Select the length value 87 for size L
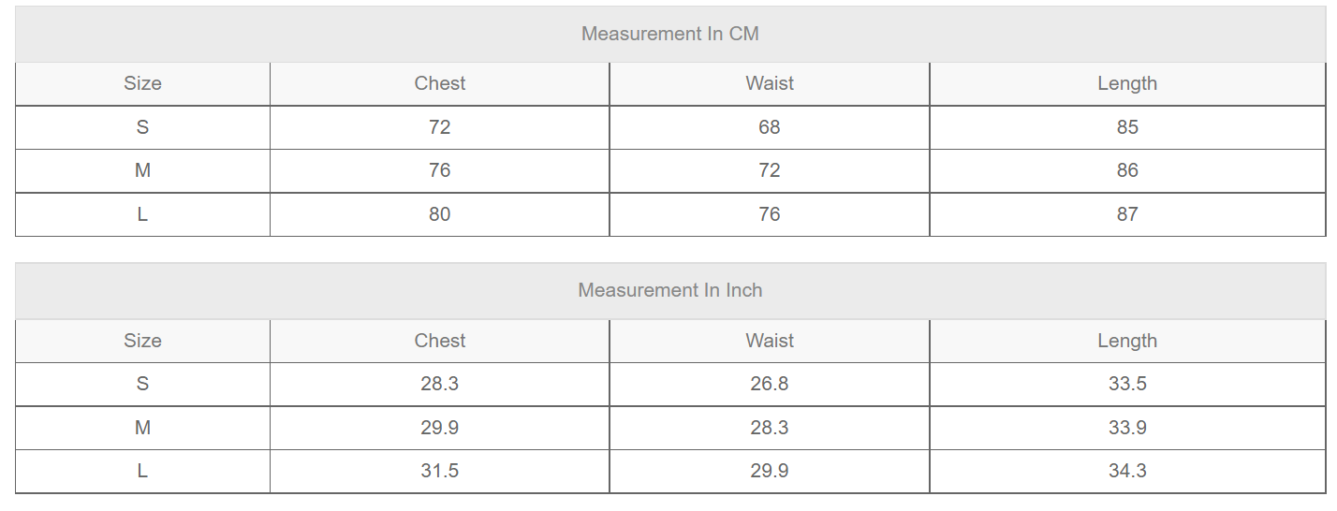The image size is (1337, 511). click(1126, 214)
